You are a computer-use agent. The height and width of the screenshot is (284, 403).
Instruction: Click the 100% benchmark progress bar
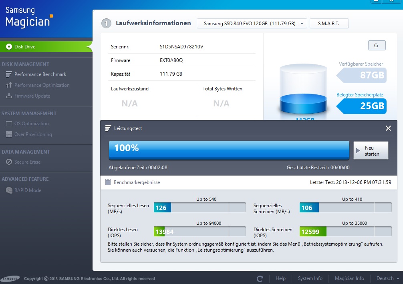pos(229,150)
